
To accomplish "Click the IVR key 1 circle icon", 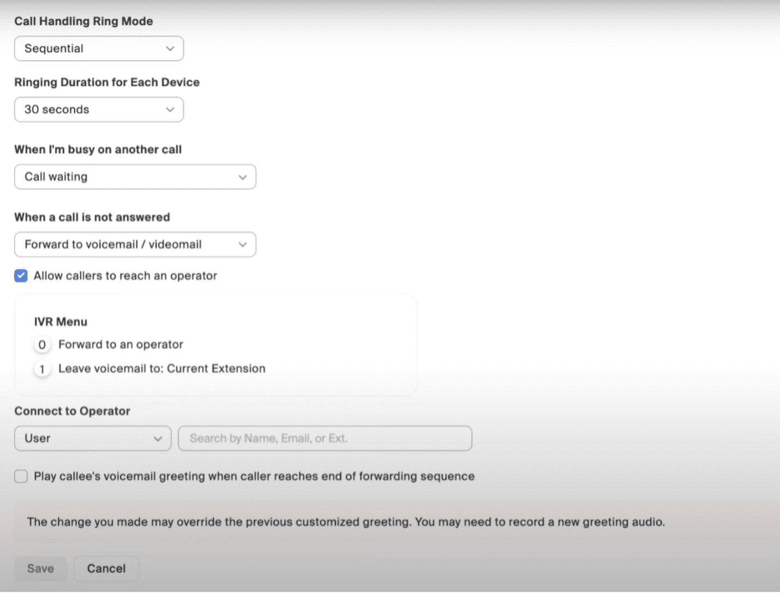I will 42,369.
